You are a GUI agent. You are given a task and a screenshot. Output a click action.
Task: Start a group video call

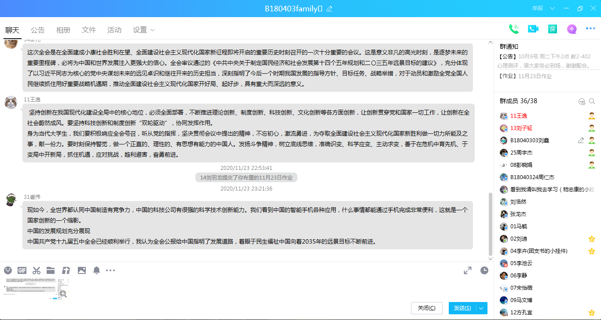pyautogui.click(x=533, y=29)
